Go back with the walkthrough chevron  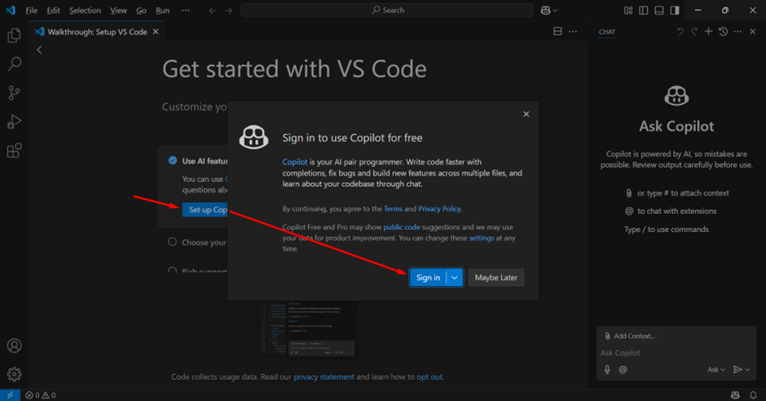[40, 50]
